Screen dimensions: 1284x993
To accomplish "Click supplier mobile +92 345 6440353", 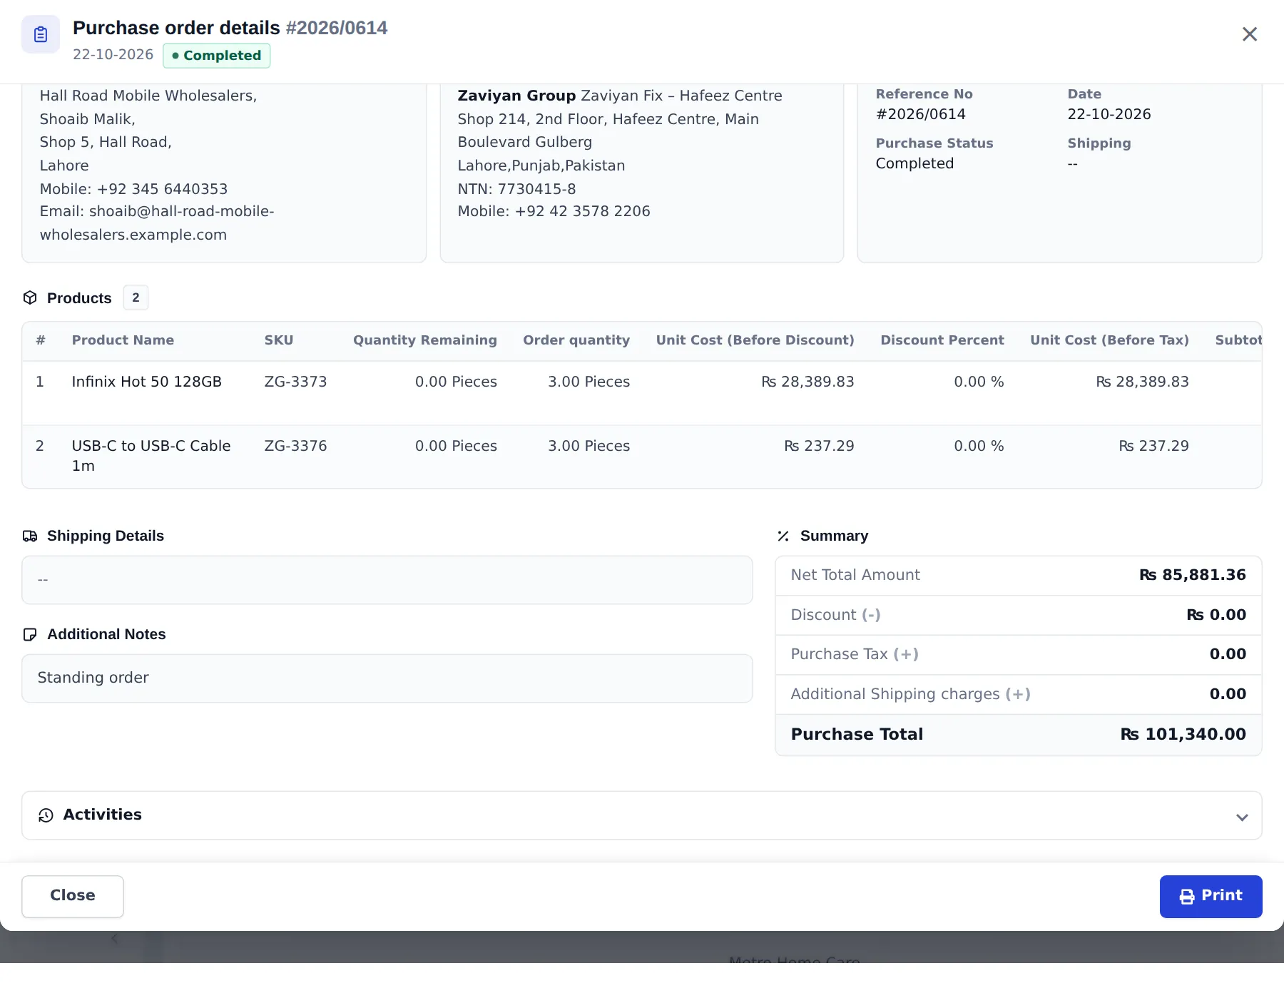I will (133, 189).
